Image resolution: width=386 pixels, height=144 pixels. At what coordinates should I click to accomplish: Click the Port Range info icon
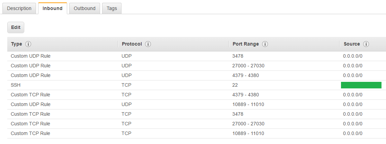pos(265,44)
